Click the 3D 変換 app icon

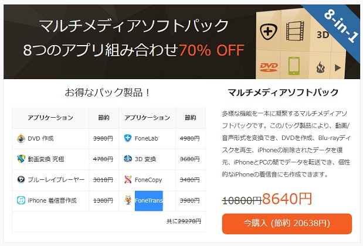pos(128,159)
